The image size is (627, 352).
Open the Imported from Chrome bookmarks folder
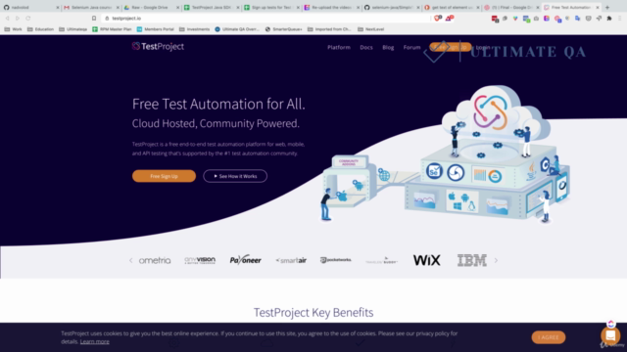click(x=329, y=29)
